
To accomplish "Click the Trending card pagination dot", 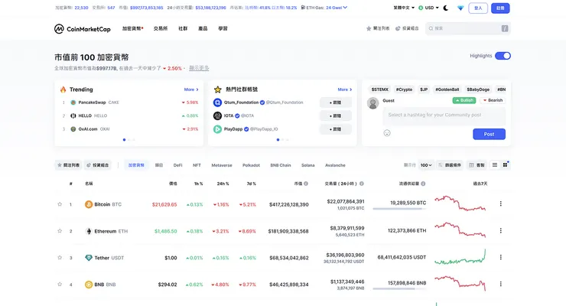I will (124, 140).
